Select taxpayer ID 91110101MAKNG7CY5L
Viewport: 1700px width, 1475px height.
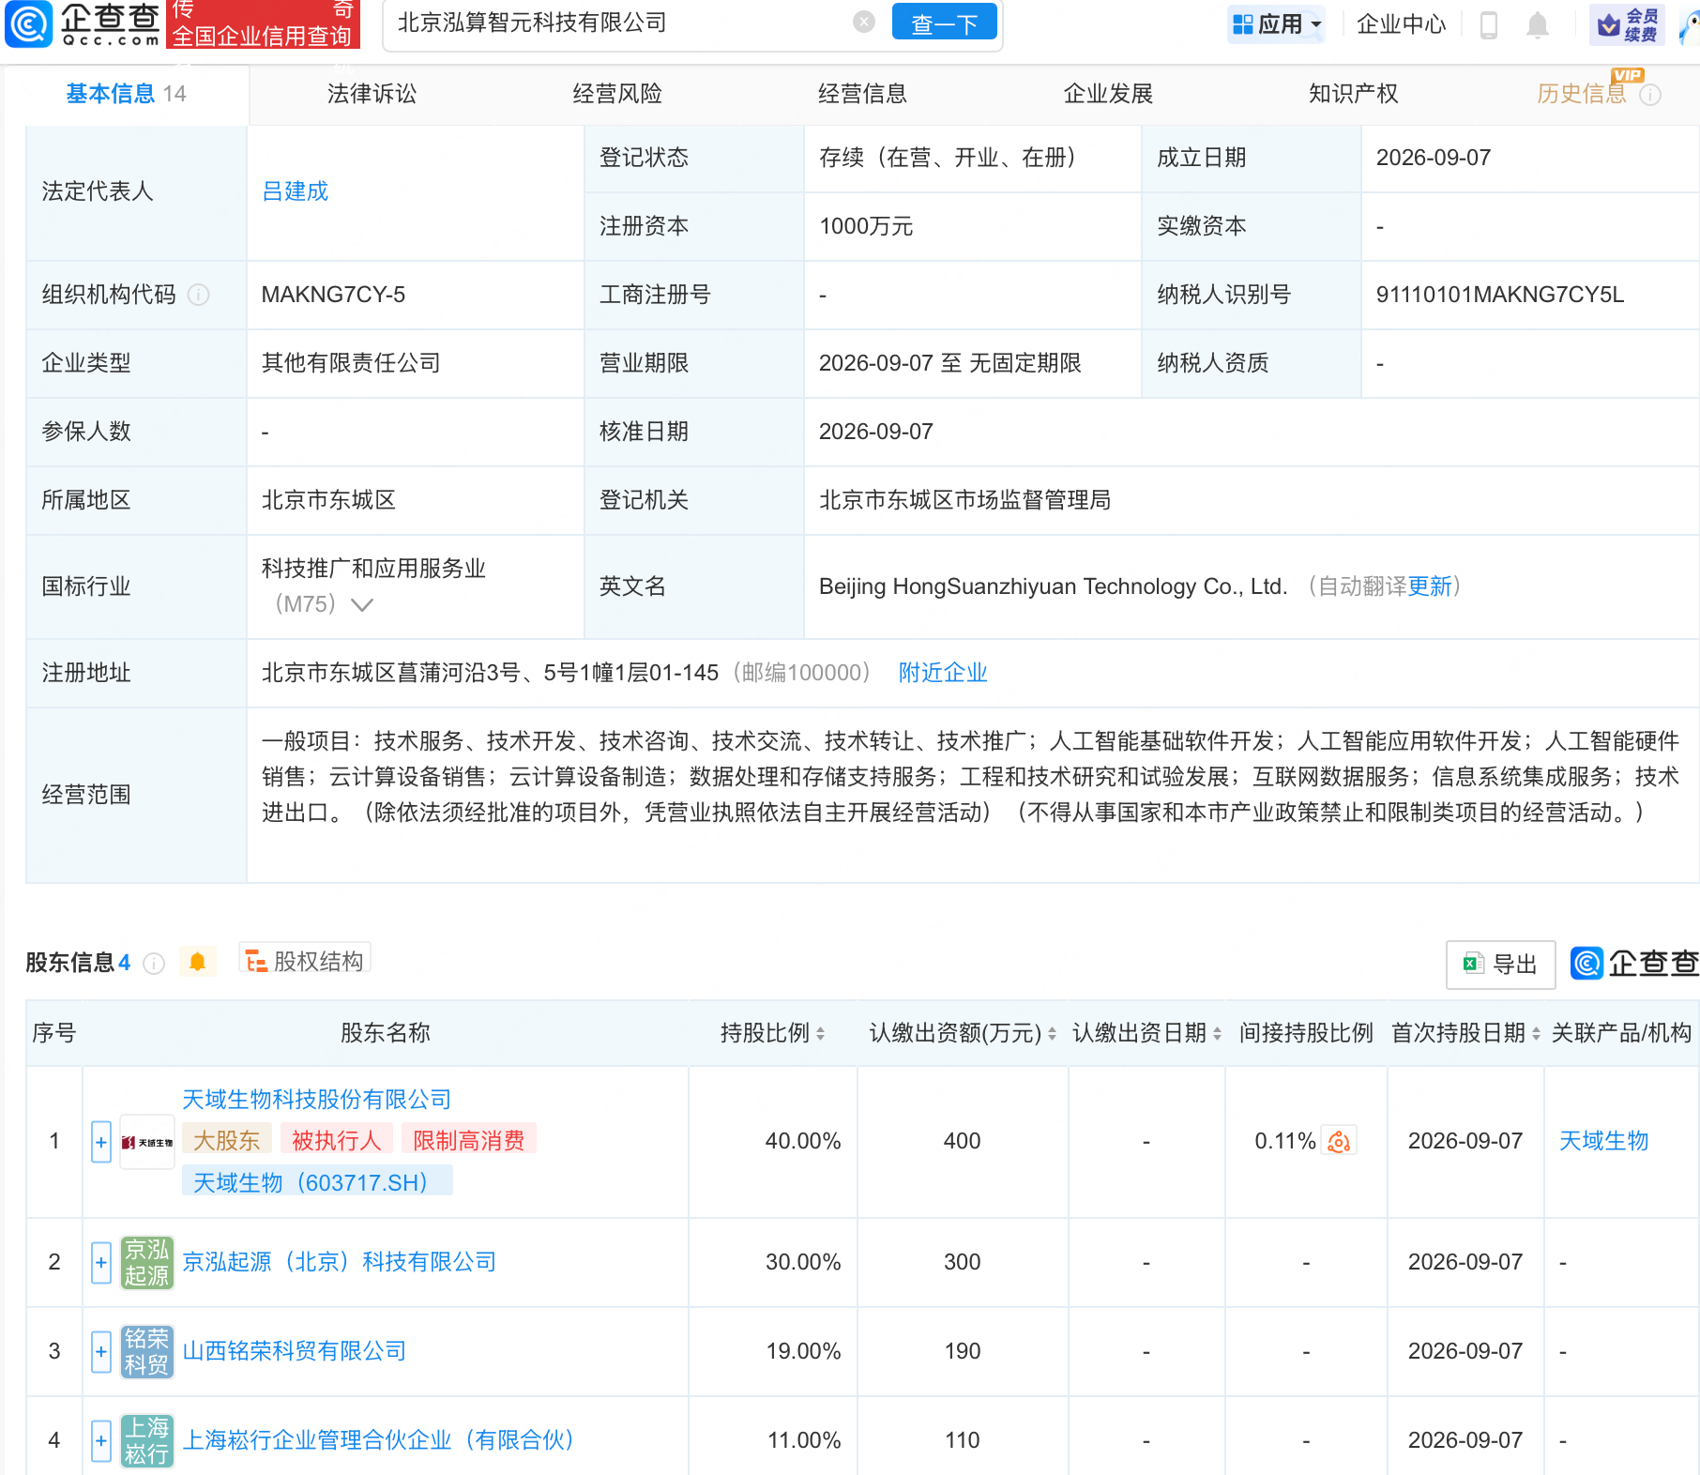tap(1499, 295)
